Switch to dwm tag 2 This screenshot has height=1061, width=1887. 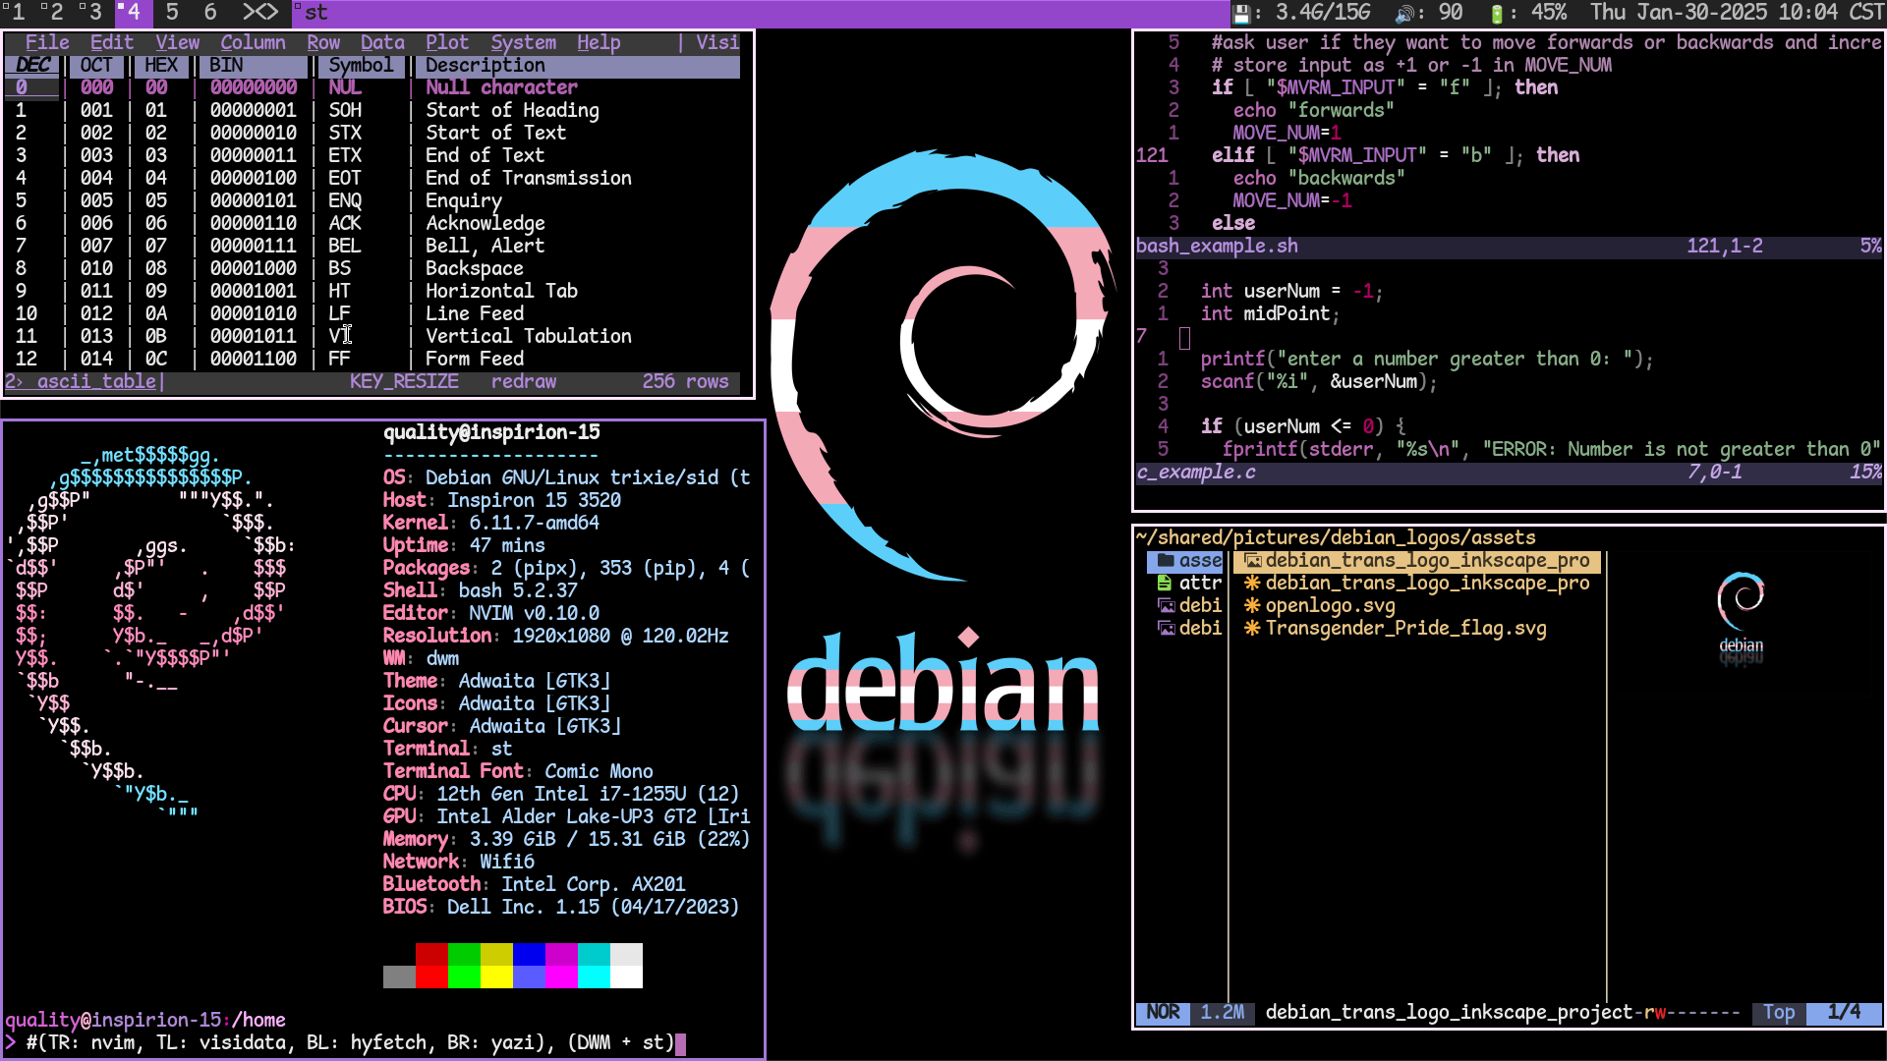coord(54,13)
